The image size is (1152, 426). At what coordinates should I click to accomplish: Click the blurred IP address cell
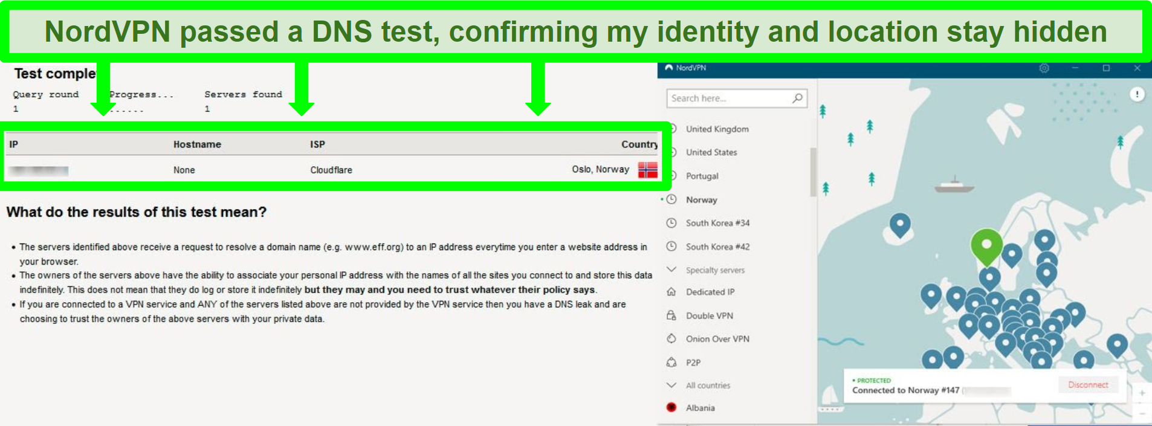39,170
